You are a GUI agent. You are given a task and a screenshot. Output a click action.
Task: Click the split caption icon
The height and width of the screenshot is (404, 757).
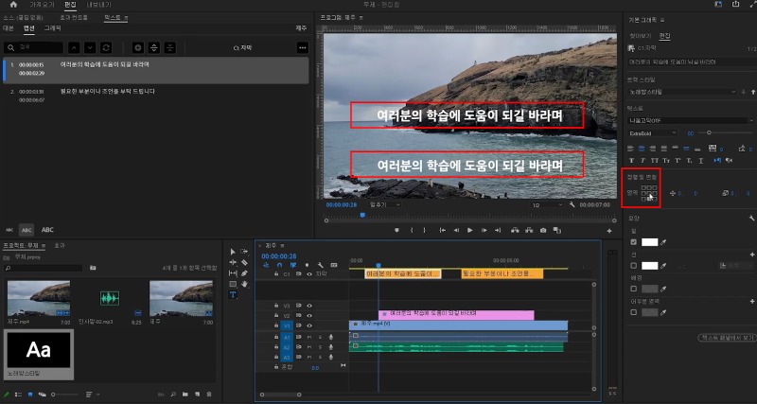154,48
